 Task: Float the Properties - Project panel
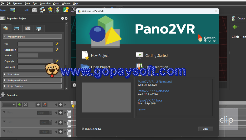[x=62, y=18]
